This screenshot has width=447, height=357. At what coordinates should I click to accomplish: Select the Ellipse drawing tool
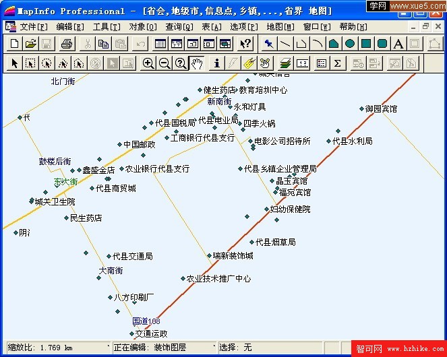pyautogui.click(x=350, y=44)
